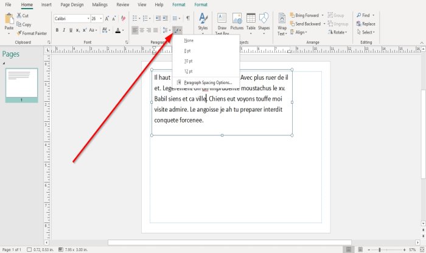Open the Find dropdown arrow

coord(373,15)
